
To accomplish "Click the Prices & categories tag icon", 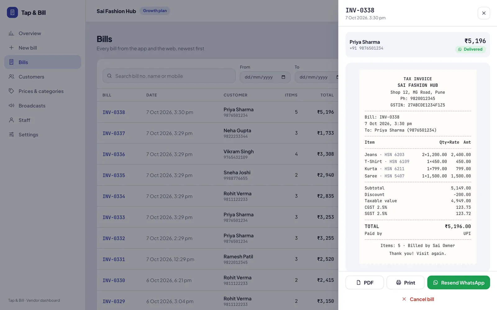I will pos(11,91).
